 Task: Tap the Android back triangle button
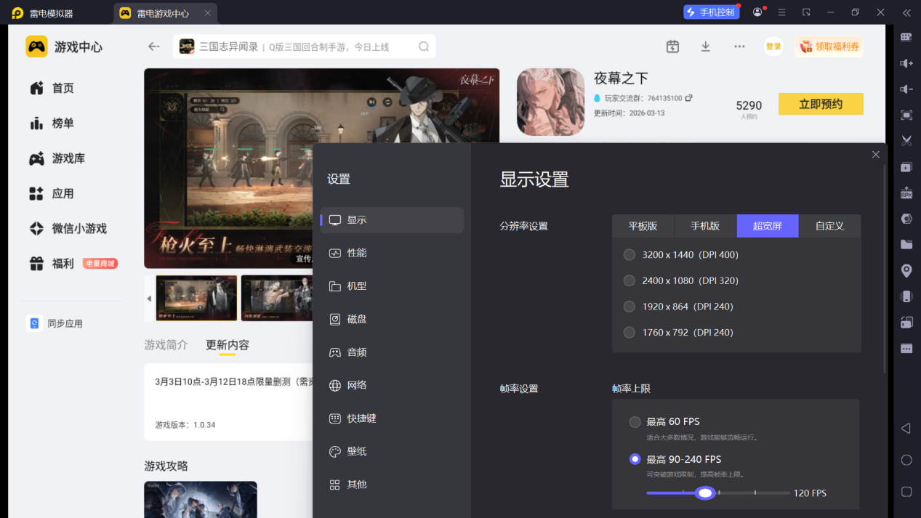[x=906, y=429]
